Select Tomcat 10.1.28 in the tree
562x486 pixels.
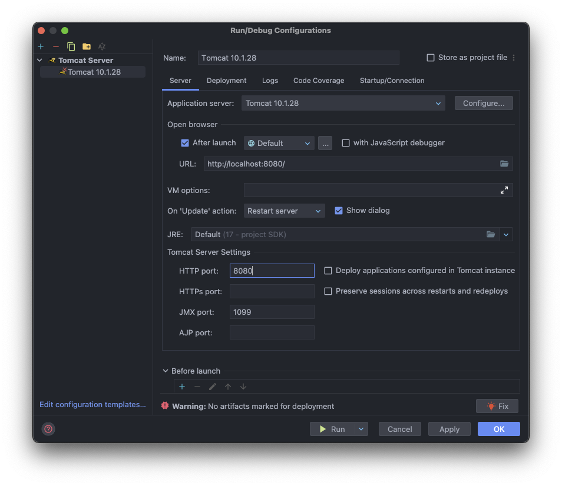point(93,72)
